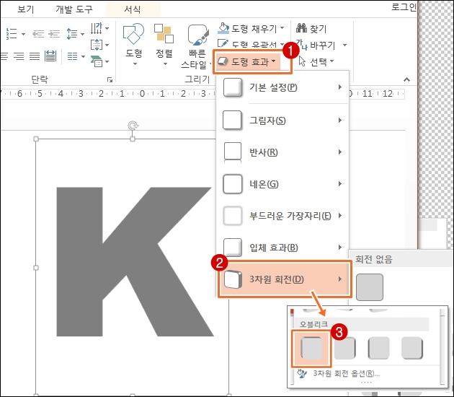Click the left-middle selection handle
The width and height of the screenshot is (454, 397).
tap(36, 268)
